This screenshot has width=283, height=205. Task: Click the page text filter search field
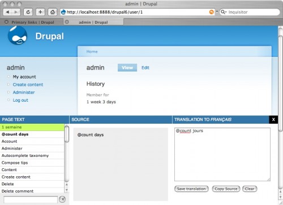[31, 199]
